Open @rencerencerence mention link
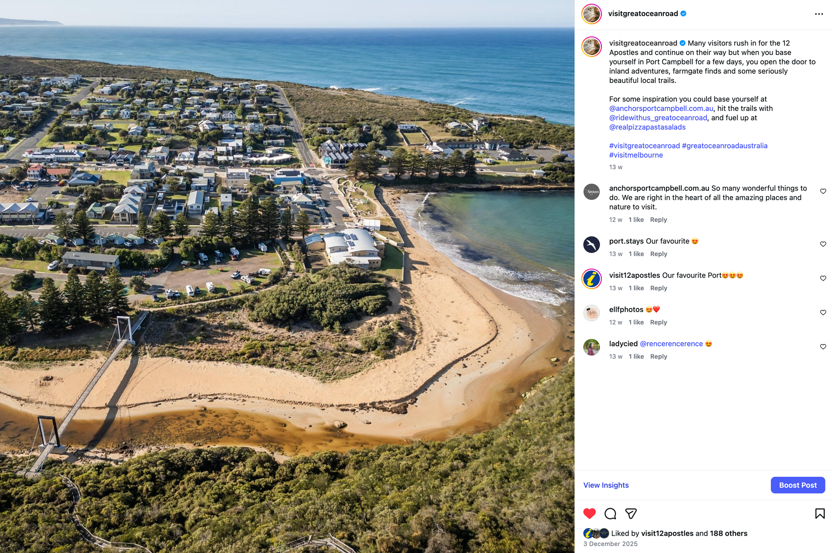The height and width of the screenshot is (553, 832). pyautogui.click(x=671, y=344)
